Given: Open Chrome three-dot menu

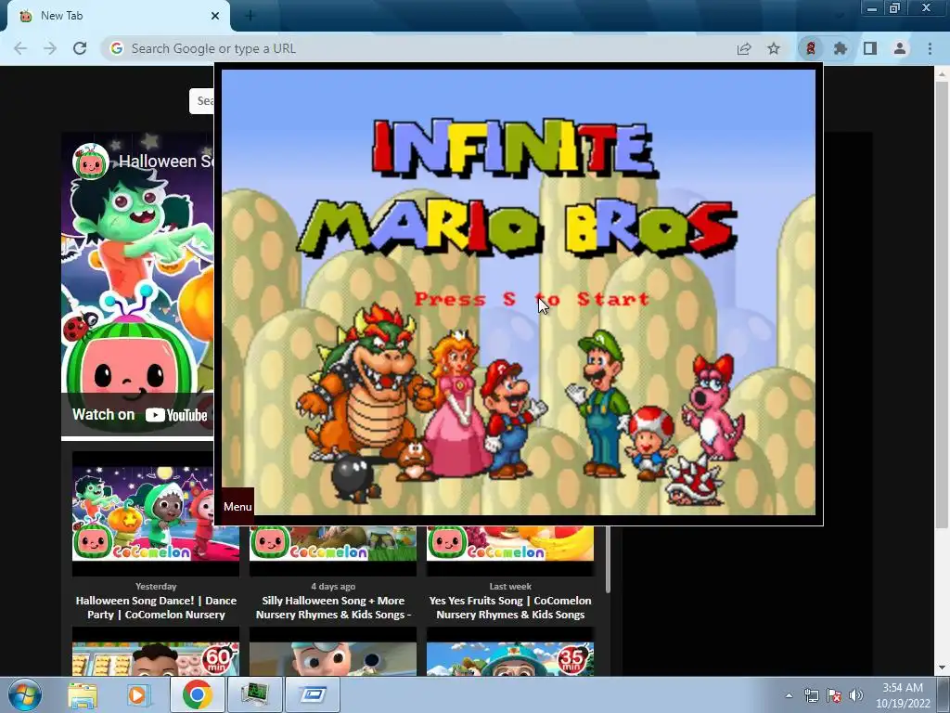Looking at the screenshot, I should click(930, 48).
